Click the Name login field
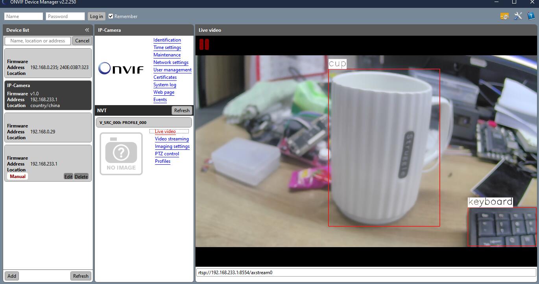 click(x=24, y=16)
